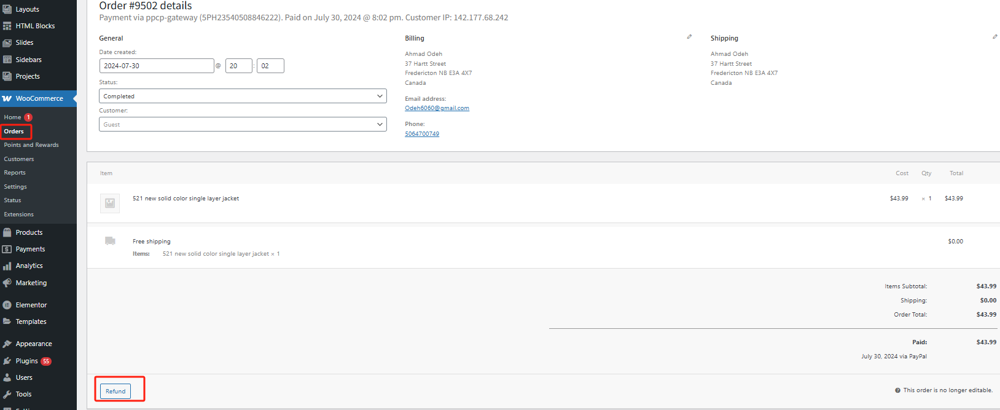1000x410 pixels.
Task: Select the Appearance menu item
Action: 34,344
